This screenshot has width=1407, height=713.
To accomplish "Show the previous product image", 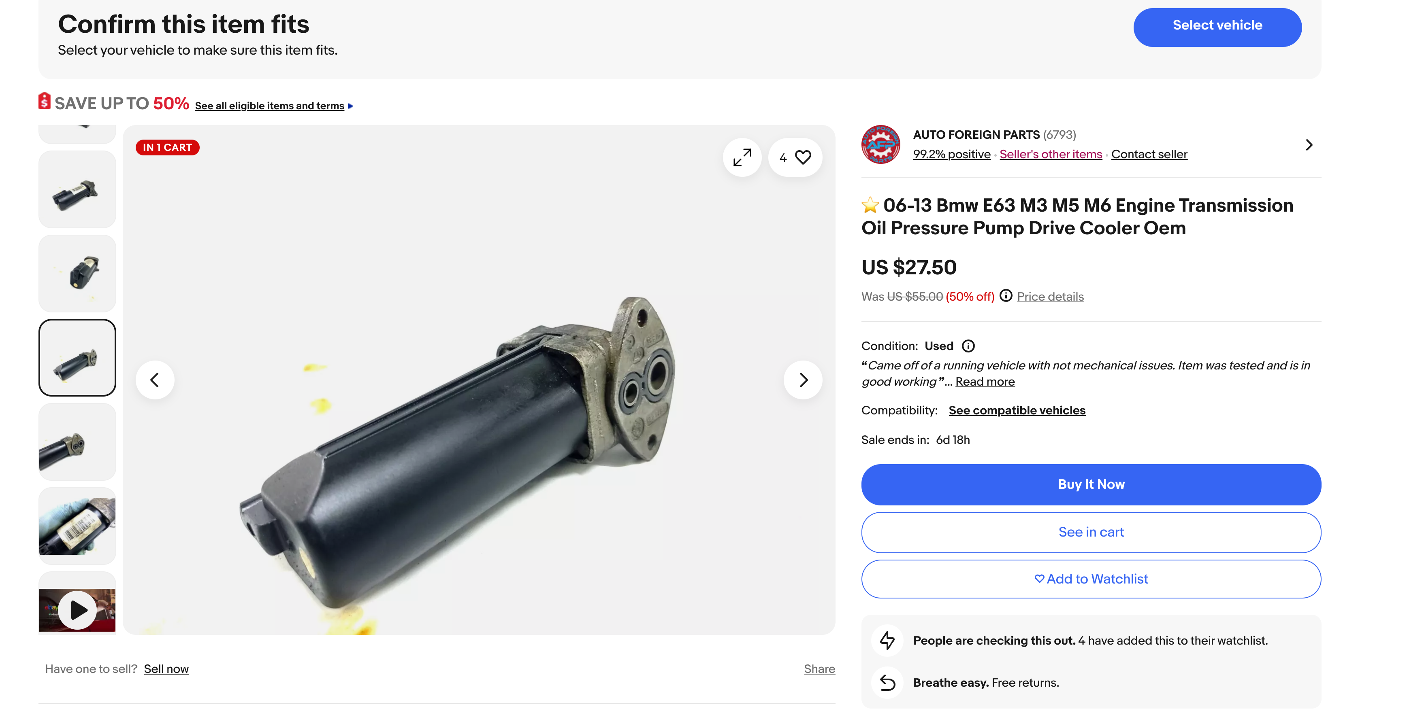I will pos(155,380).
